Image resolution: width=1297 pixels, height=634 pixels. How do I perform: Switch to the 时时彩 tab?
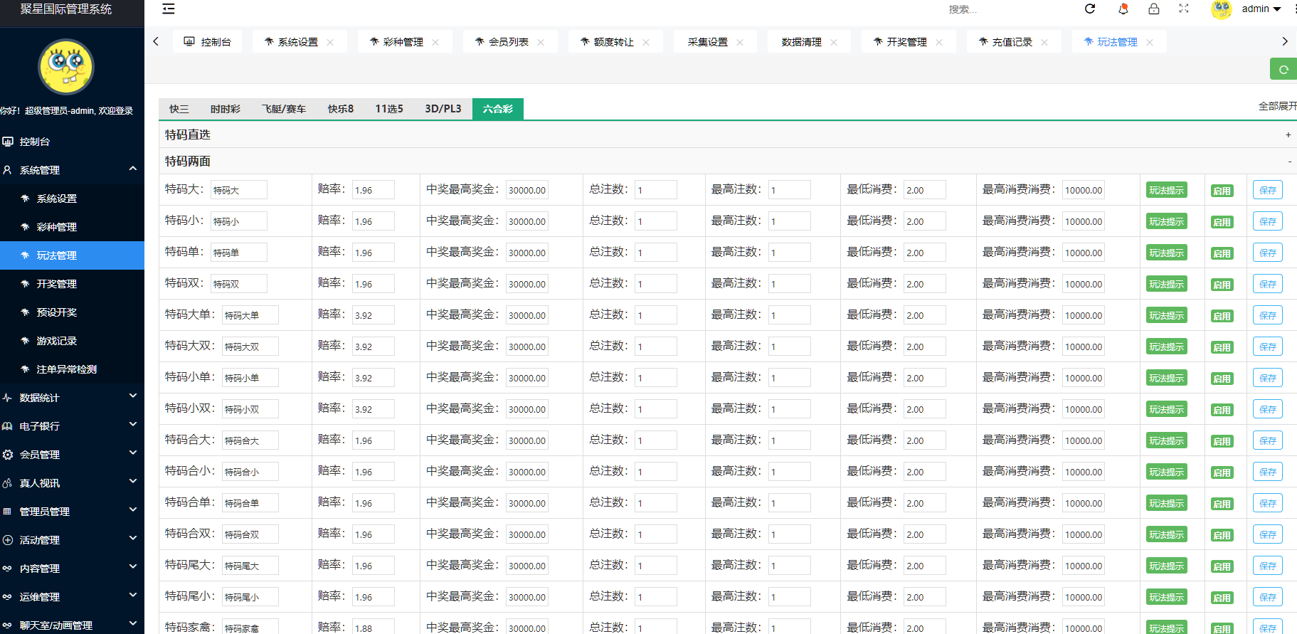pos(225,109)
